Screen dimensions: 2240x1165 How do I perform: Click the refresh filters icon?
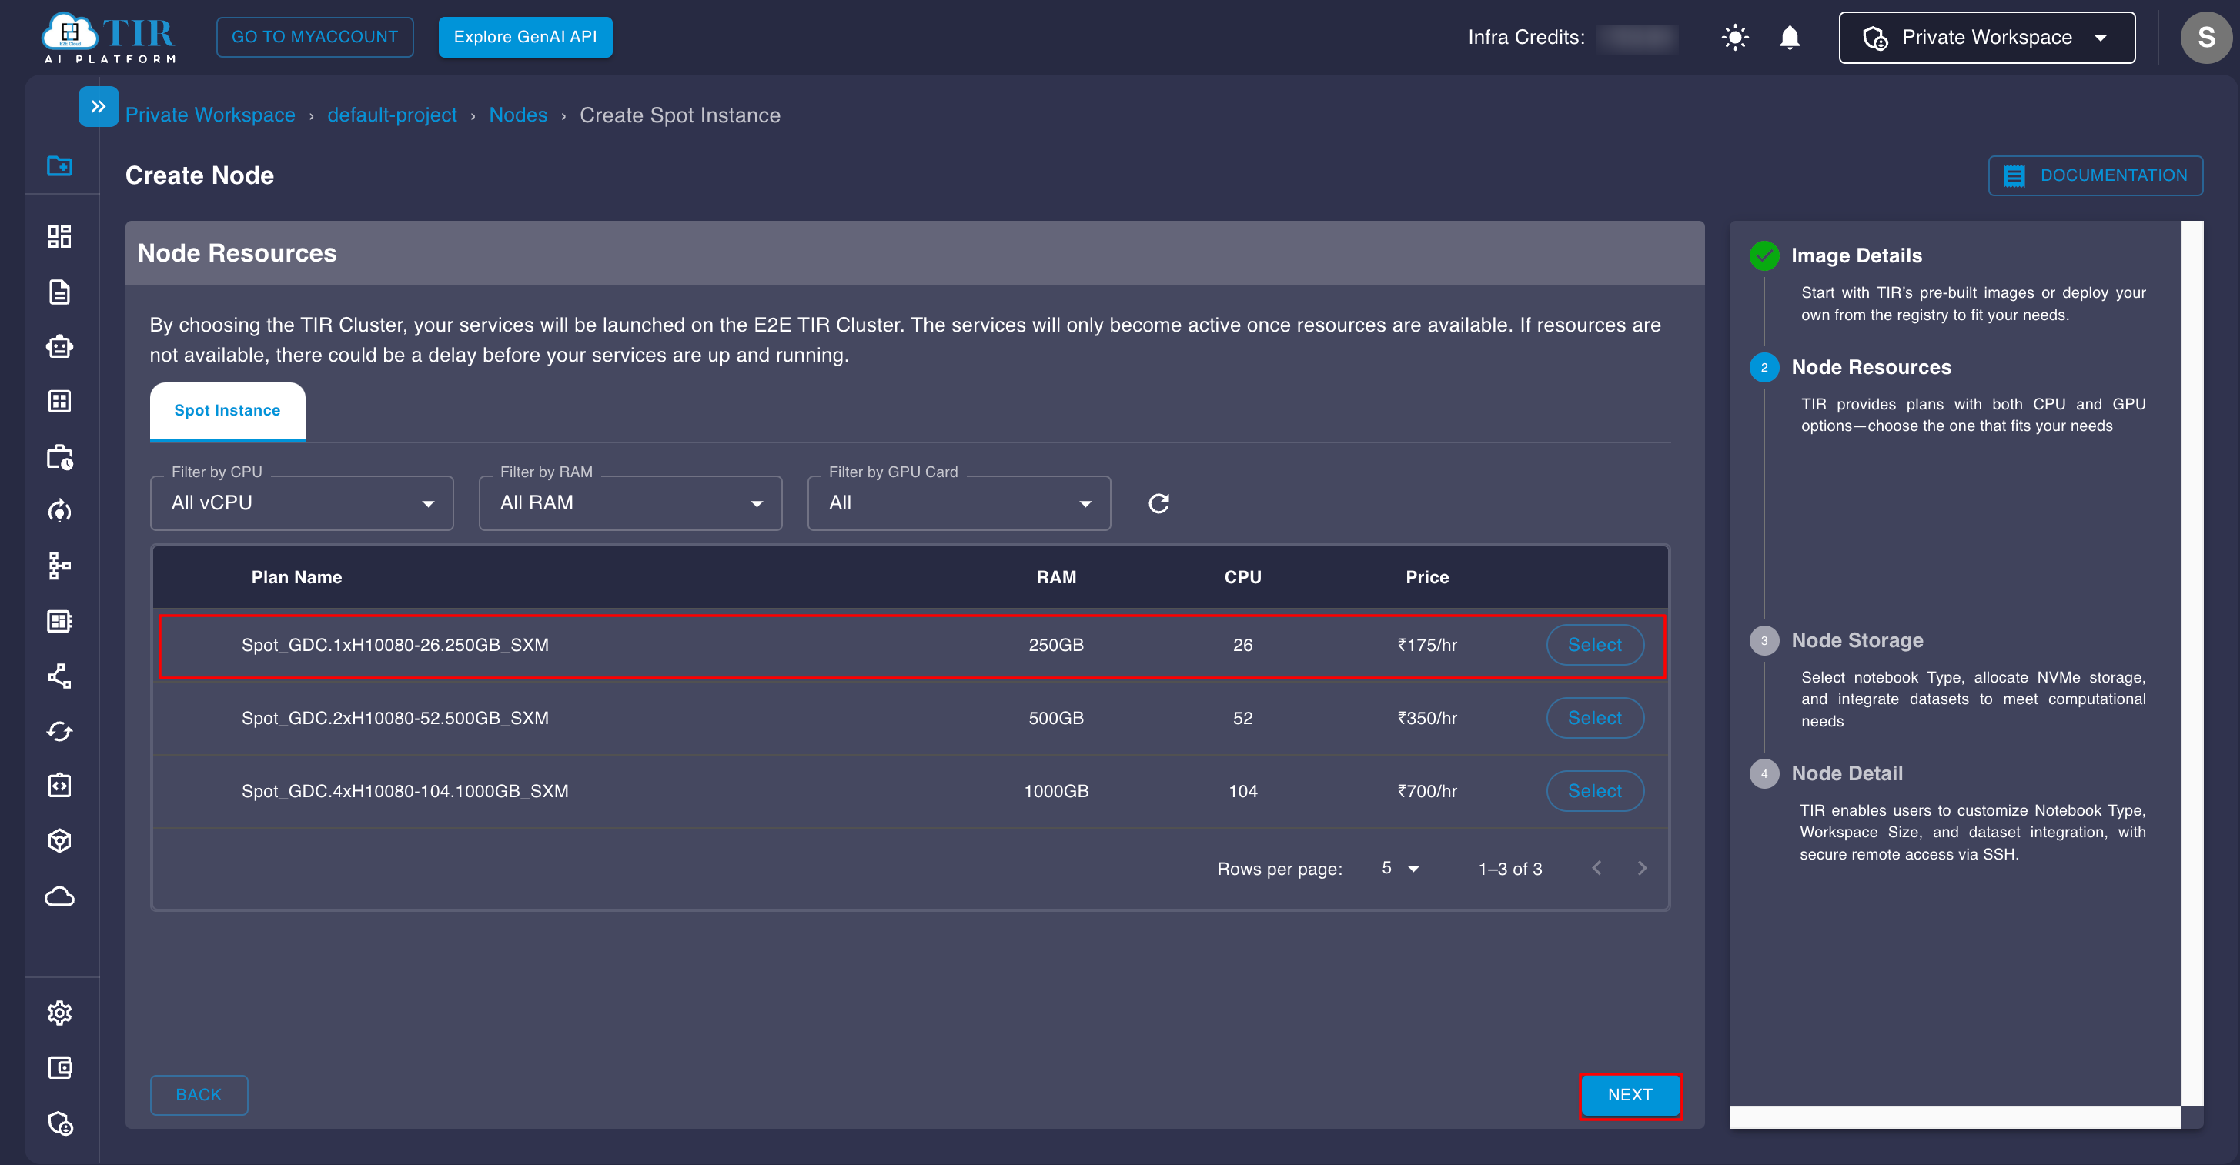pos(1158,503)
